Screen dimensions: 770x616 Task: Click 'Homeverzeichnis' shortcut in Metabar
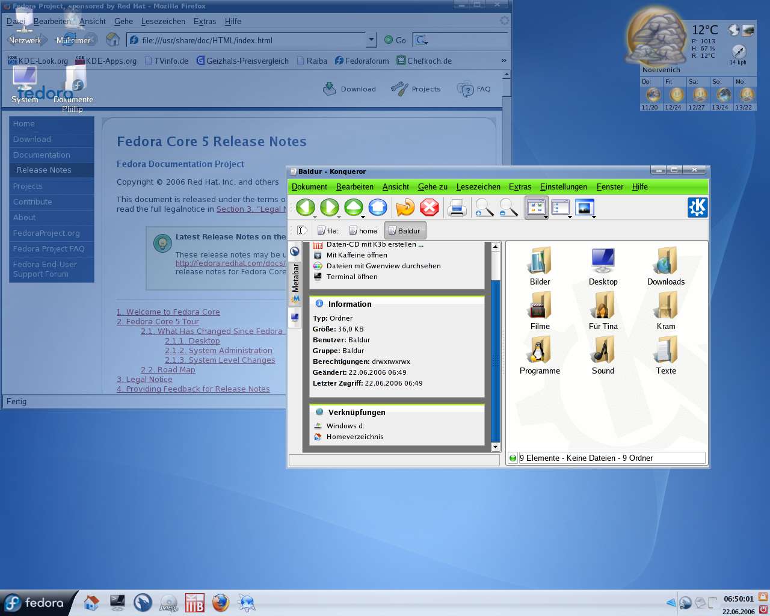click(x=355, y=437)
